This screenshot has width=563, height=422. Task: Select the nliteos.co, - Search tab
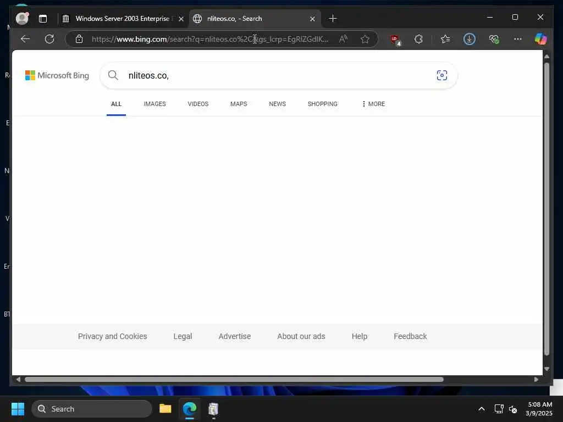(255, 19)
